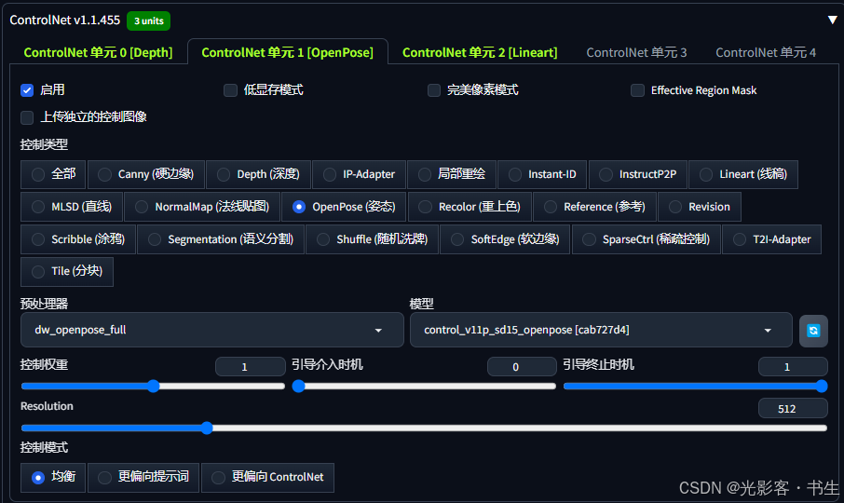Pick Recolor (重上色) control type

coord(470,207)
